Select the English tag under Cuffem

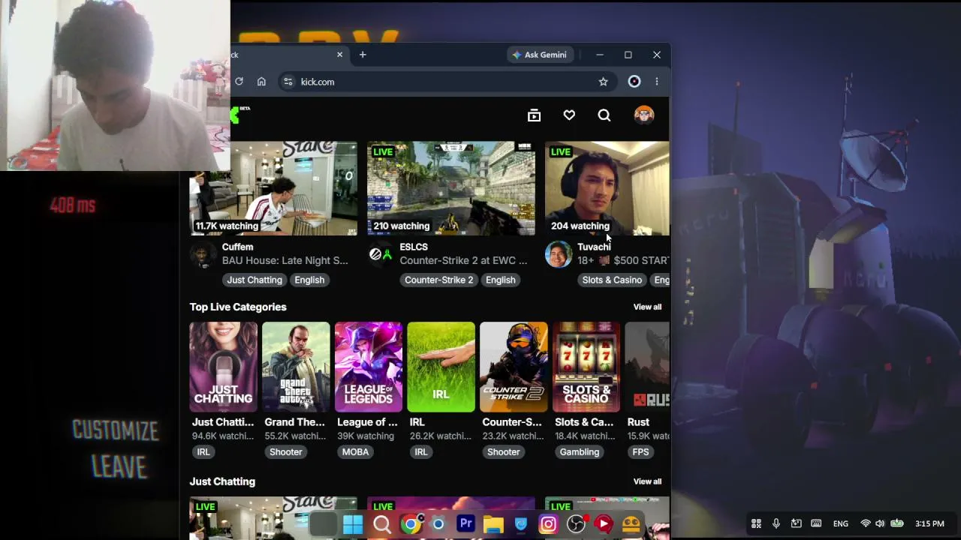[x=309, y=280]
